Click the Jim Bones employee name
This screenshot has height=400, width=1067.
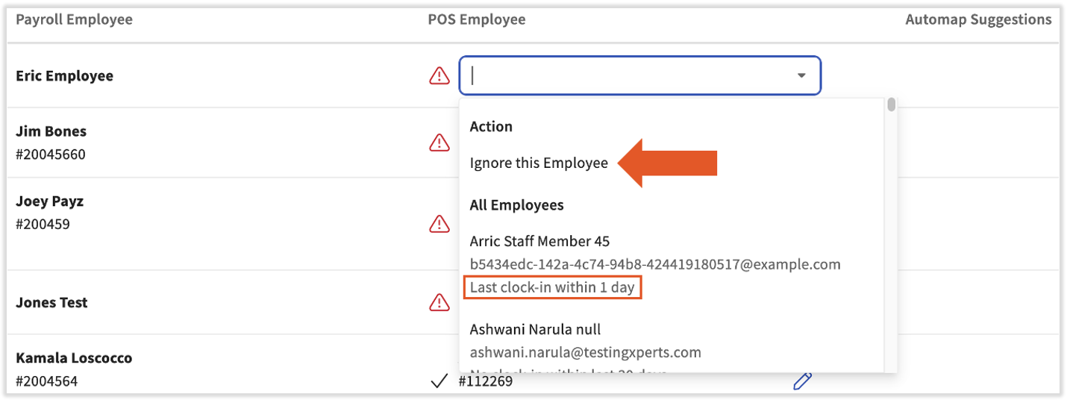point(51,131)
